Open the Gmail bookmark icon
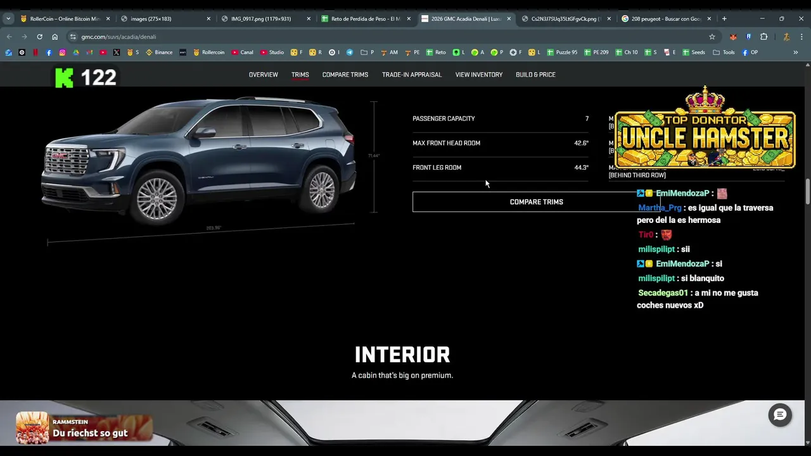This screenshot has height=456, width=811. pos(89,53)
